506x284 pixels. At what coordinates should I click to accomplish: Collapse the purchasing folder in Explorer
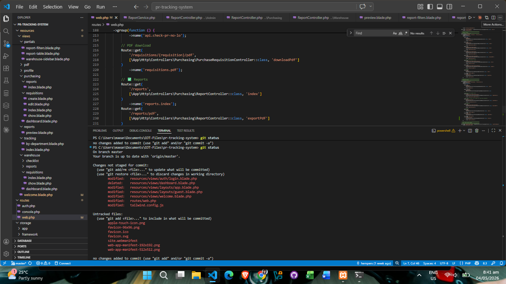[x=32, y=76]
